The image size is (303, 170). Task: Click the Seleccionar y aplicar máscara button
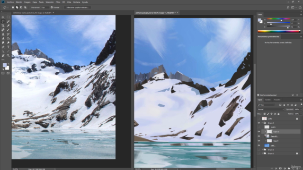tap(77, 8)
